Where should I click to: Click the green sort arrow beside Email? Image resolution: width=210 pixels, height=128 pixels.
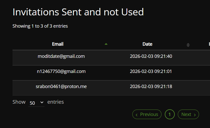tap(106, 44)
